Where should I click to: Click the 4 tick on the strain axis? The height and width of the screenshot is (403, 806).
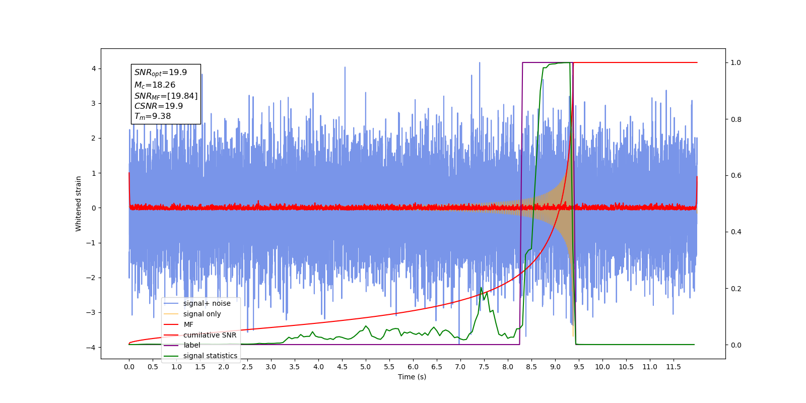pos(94,69)
